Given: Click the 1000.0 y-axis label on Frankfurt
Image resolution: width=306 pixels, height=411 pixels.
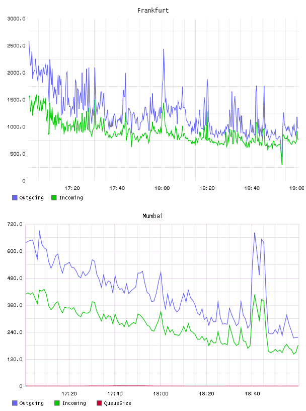Looking at the screenshot, I should pyautogui.click(x=16, y=126).
